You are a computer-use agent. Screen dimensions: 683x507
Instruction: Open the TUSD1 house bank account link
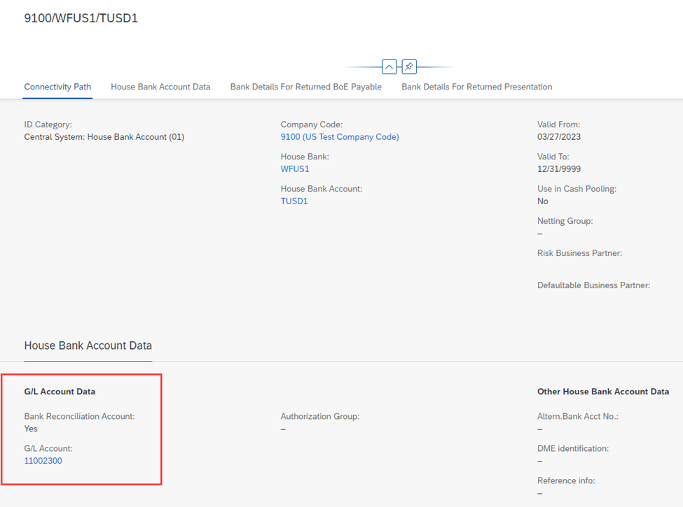pyautogui.click(x=294, y=201)
